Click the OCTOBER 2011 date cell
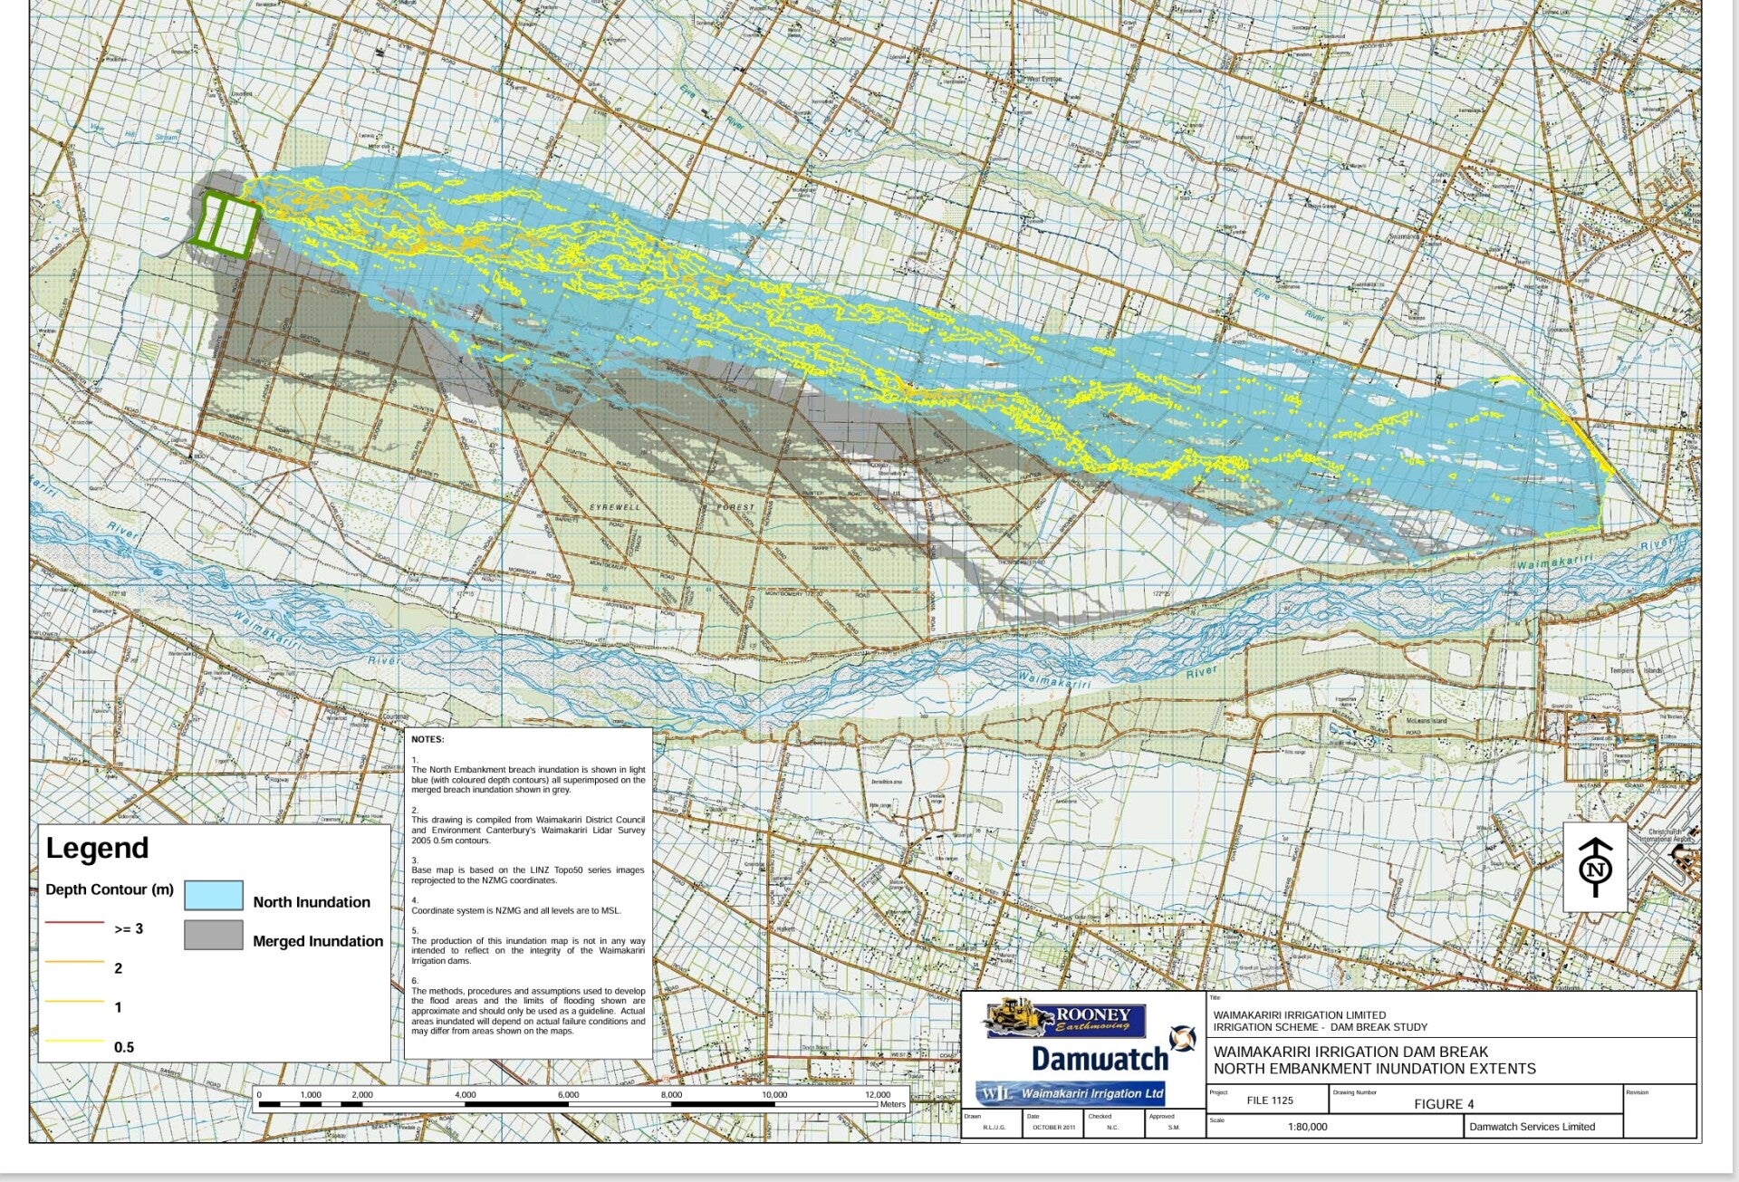This screenshot has height=1182, width=1739. click(1053, 1128)
